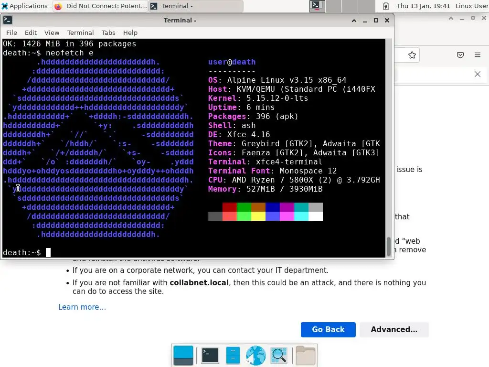Maximize the Firefox window
Viewport: 489px width, 367px height.
473,19
